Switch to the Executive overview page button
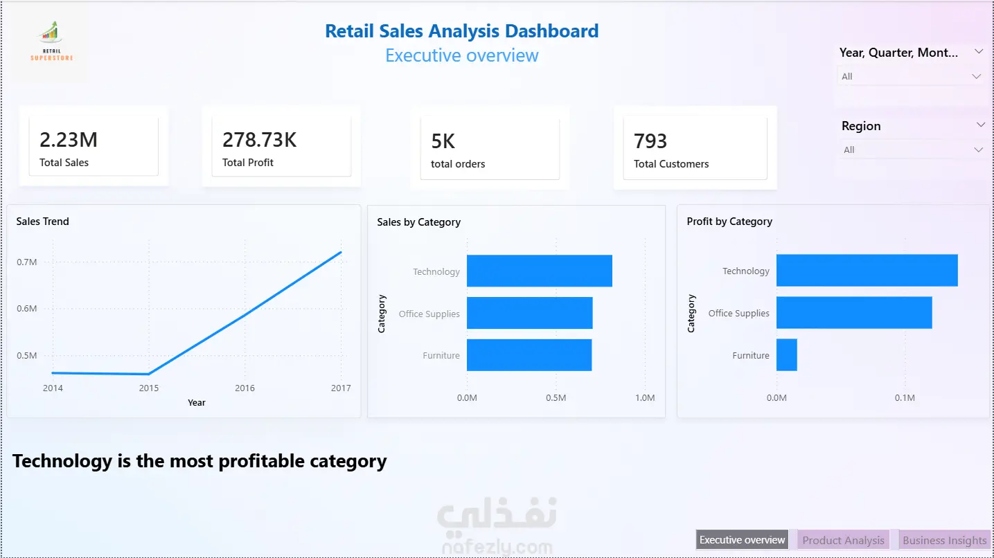The image size is (994, 558). click(x=742, y=540)
